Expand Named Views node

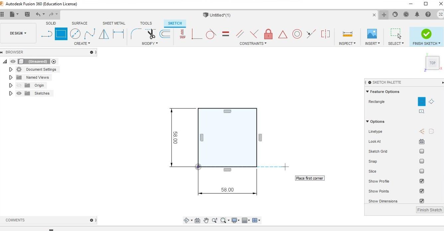[11, 77]
